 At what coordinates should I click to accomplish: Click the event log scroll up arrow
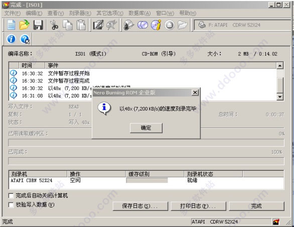[280, 65]
